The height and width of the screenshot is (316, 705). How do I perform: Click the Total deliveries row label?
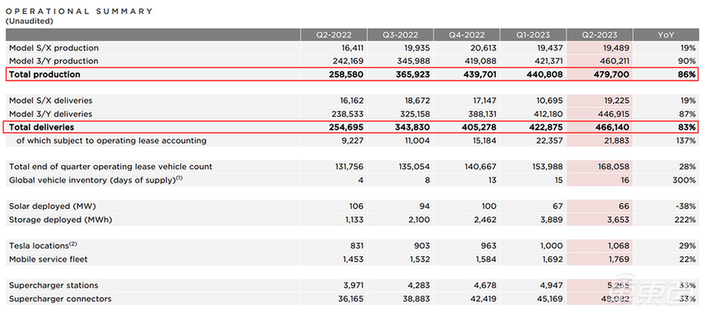pyautogui.click(x=41, y=128)
